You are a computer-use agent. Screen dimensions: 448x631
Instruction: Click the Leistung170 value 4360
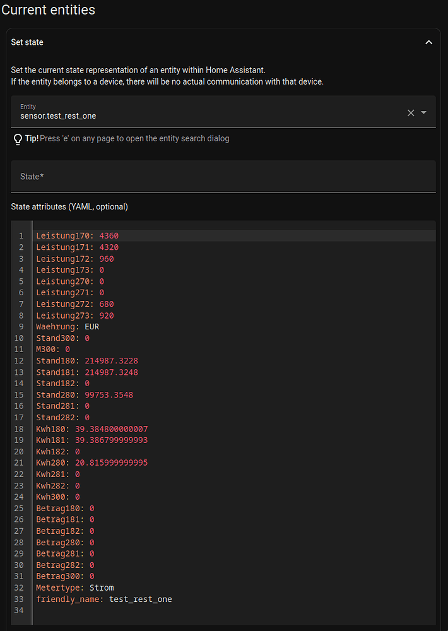[109, 235]
